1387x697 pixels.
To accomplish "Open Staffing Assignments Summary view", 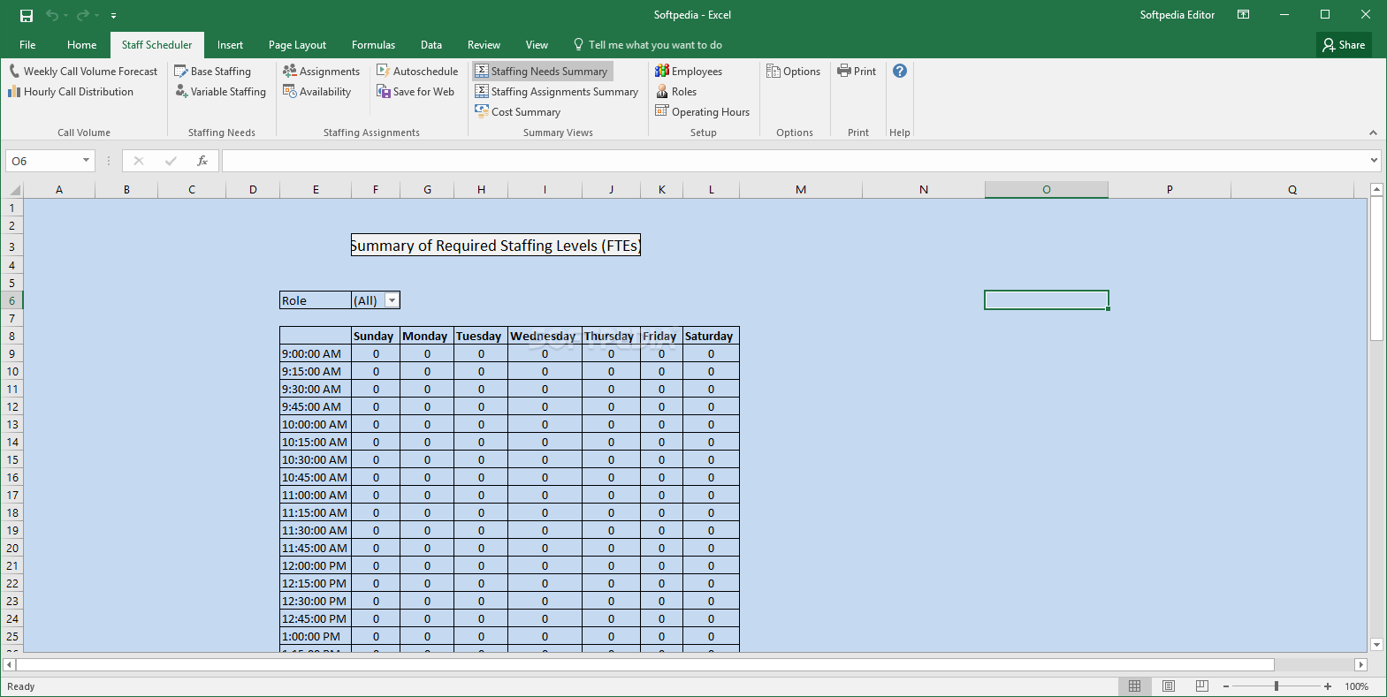I will (x=556, y=92).
